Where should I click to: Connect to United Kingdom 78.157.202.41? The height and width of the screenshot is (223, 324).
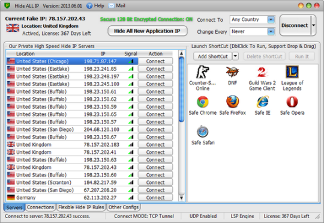tap(155, 152)
